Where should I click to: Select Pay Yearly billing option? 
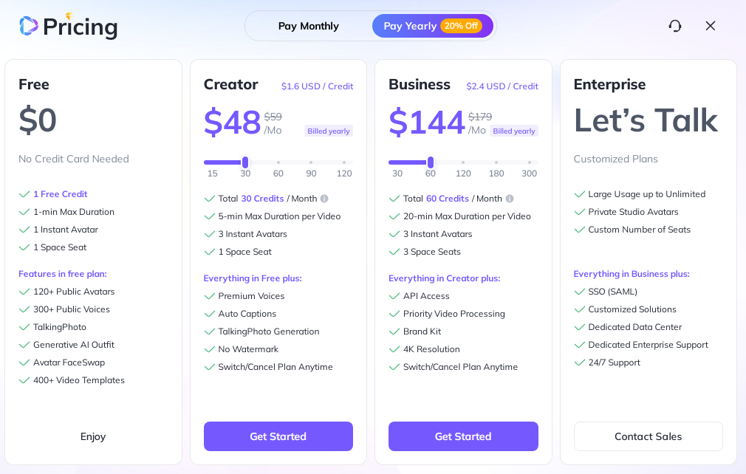coord(410,26)
